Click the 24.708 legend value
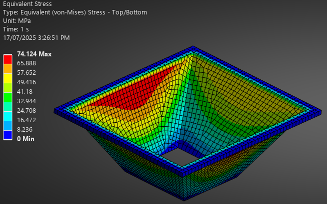 click(x=26, y=110)
